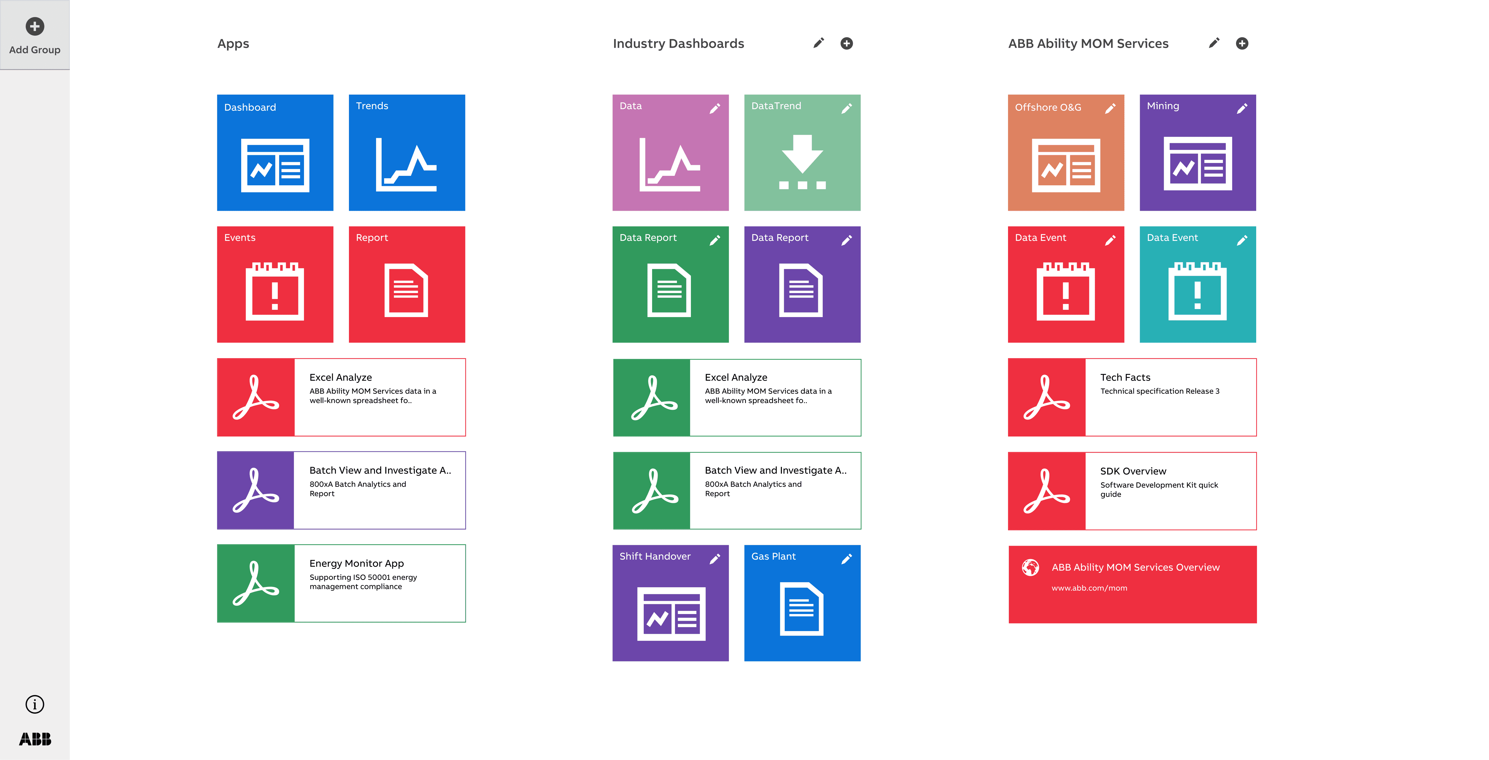Edit the ABB Ability MOM Services group
The width and height of the screenshot is (1489, 760).
coord(1214,43)
